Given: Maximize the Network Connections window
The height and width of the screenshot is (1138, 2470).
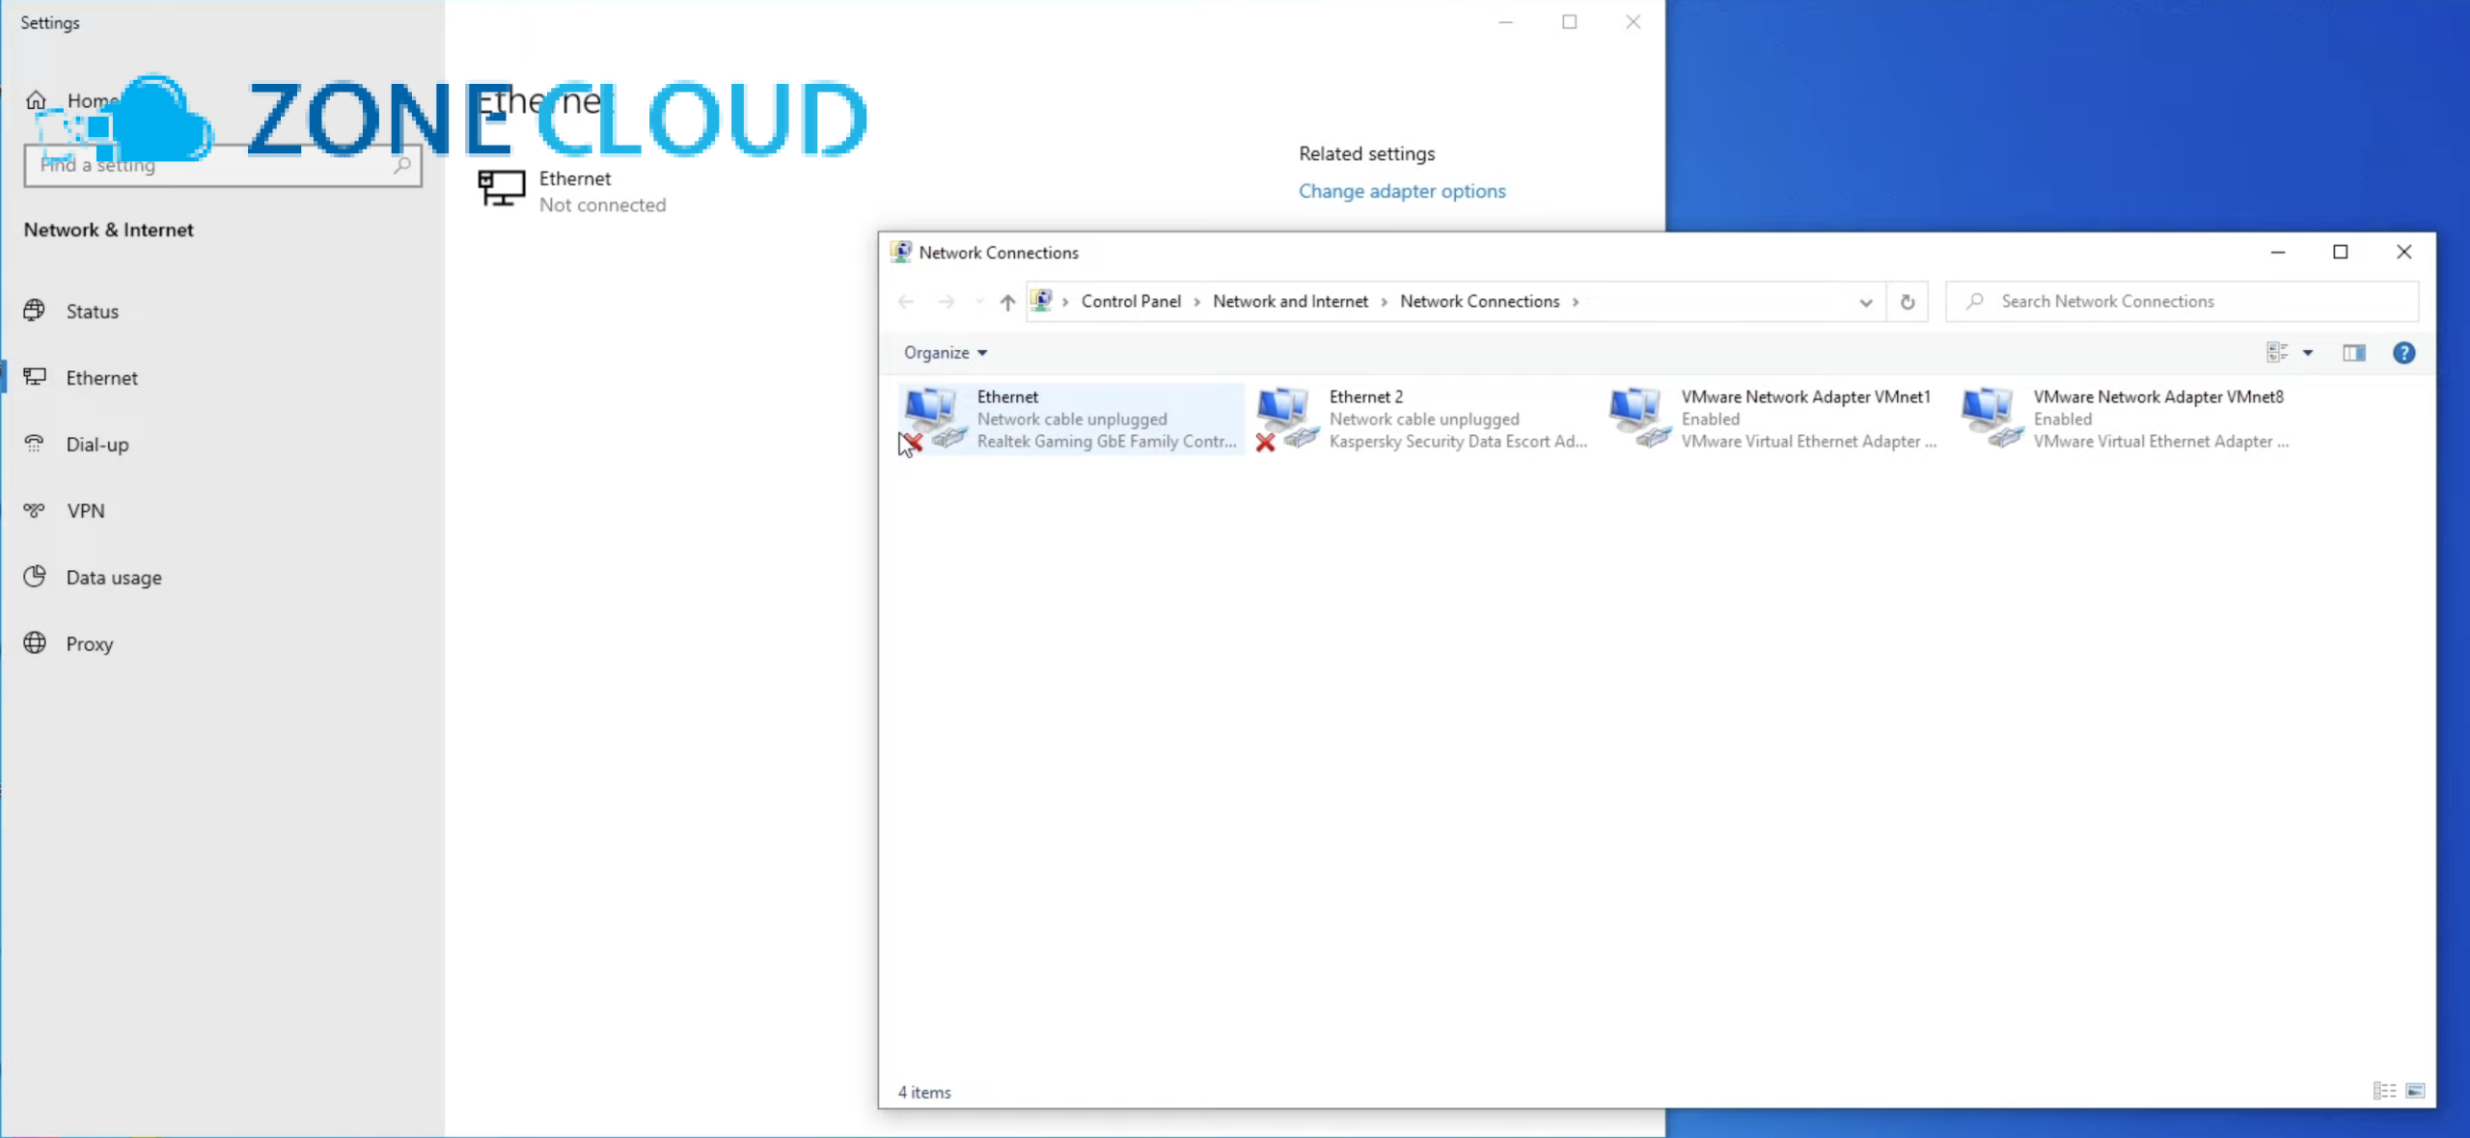Looking at the screenshot, I should point(2341,253).
